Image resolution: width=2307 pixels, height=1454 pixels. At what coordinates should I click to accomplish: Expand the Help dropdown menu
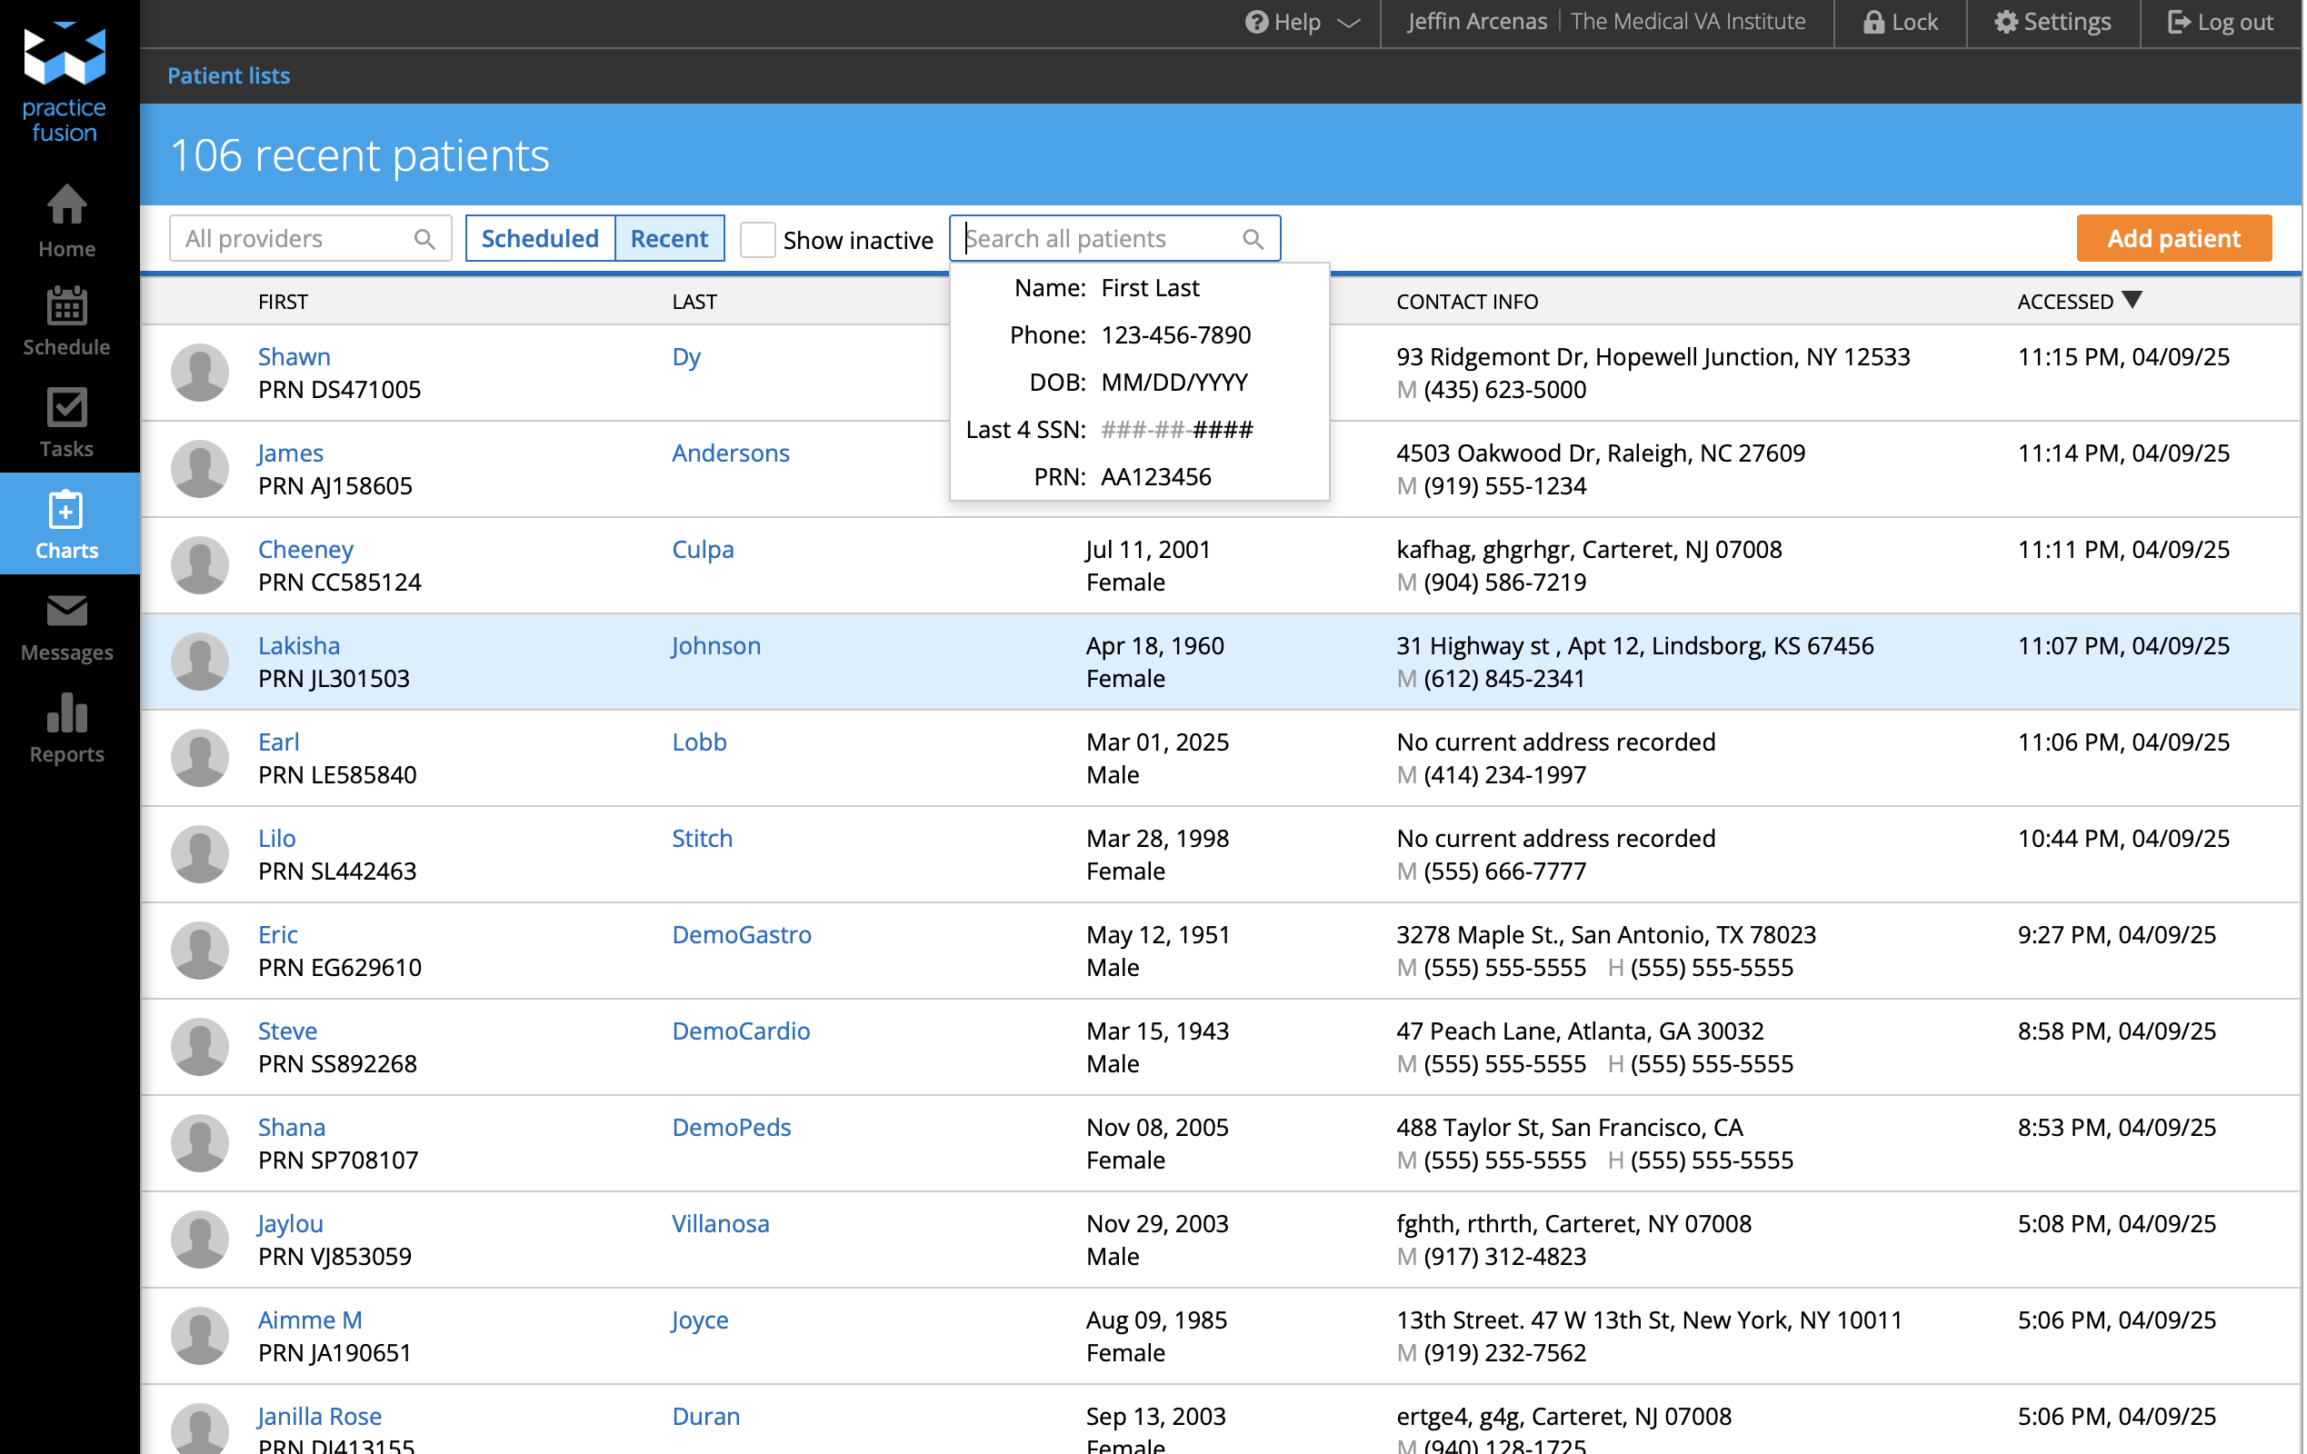[1301, 22]
